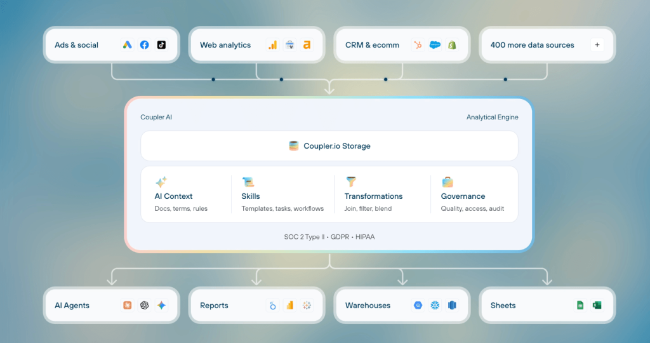The width and height of the screenshot is (650, 343).
Task: Click the 'Transformations' heading
Action: click(x=373, y=196)
